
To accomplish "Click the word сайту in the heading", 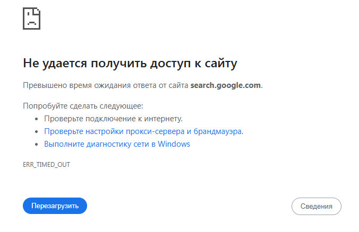I will click(x=219, y=64).
